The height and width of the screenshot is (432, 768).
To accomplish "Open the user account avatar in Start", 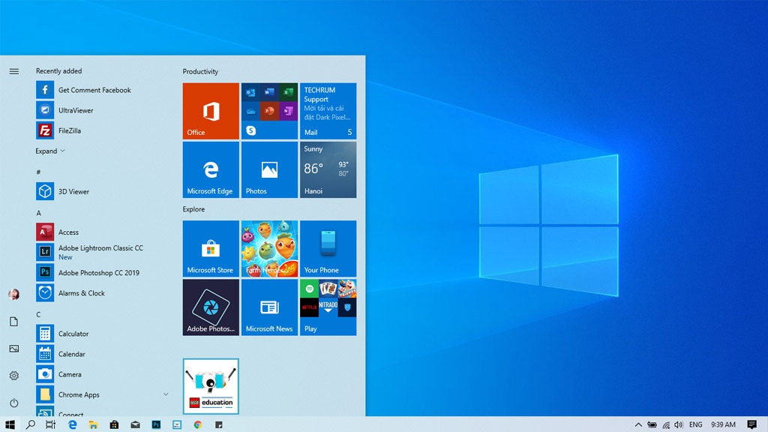I will tap(14, 294).
